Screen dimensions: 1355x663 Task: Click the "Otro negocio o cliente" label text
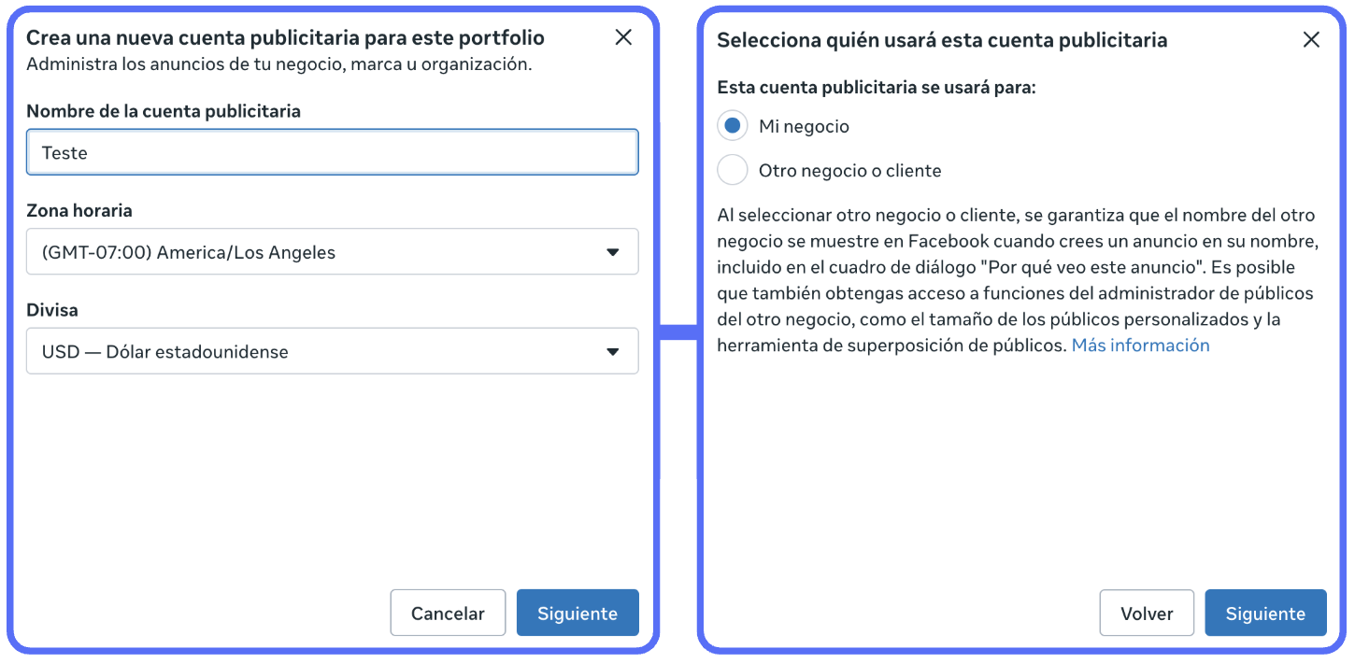point(849,171)
